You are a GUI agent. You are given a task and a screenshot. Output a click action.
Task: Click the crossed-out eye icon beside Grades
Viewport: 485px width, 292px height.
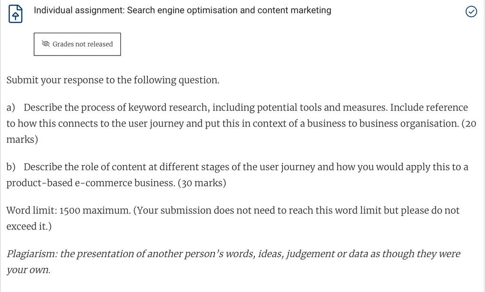(x=46, y=44)
